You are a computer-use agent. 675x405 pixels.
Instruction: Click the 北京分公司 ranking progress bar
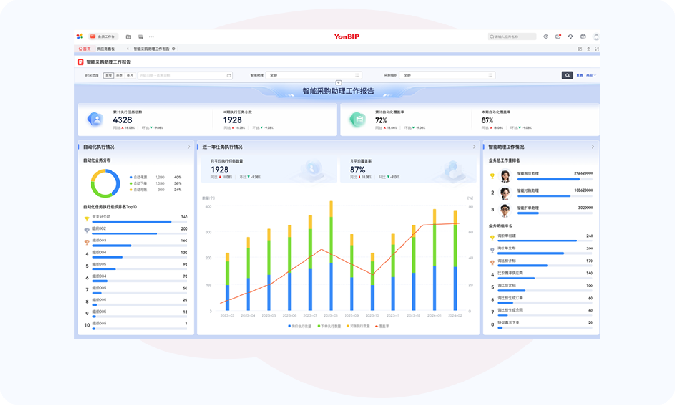tap(132, 222)
